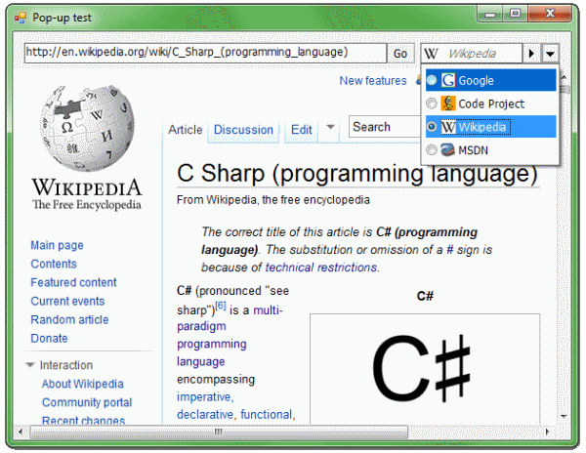The image size is (586, 453).
Task: Follow the declarative link
Action: (205, 415)
